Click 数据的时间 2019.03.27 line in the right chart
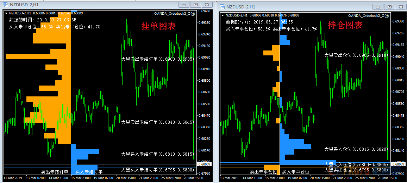 (x=259, y=22)
